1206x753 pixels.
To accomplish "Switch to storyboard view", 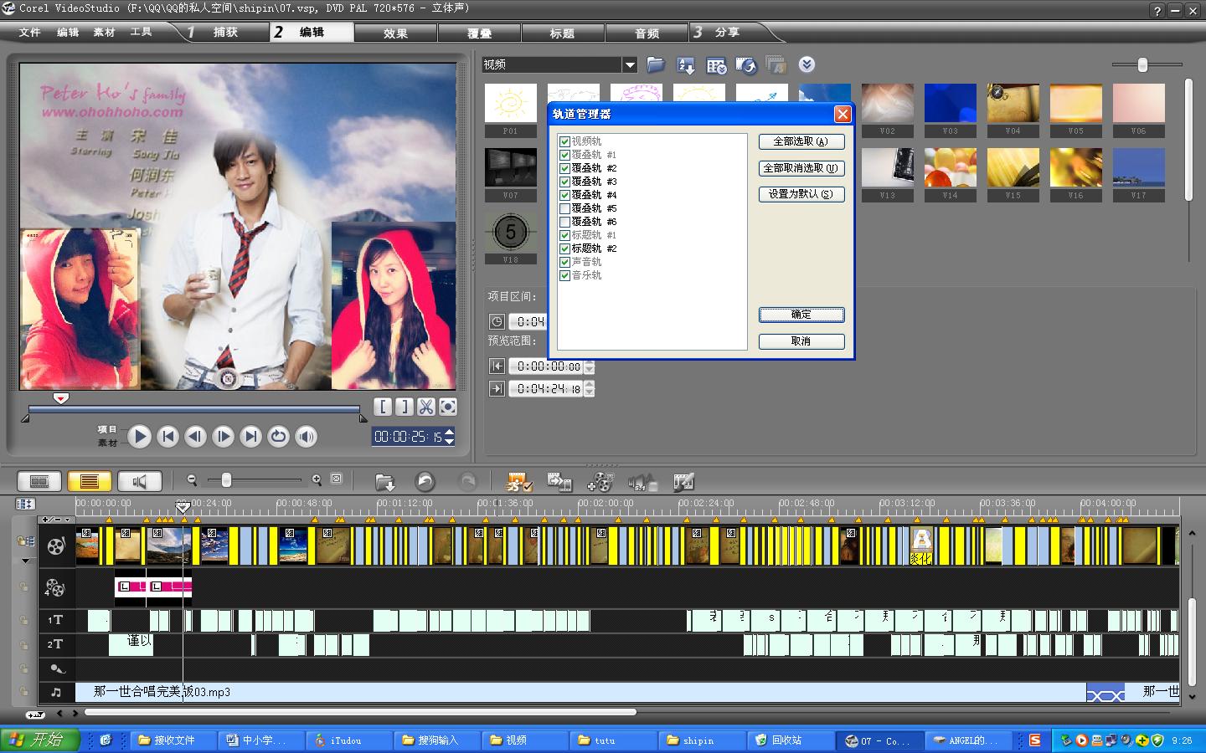I will pos(39,481).
